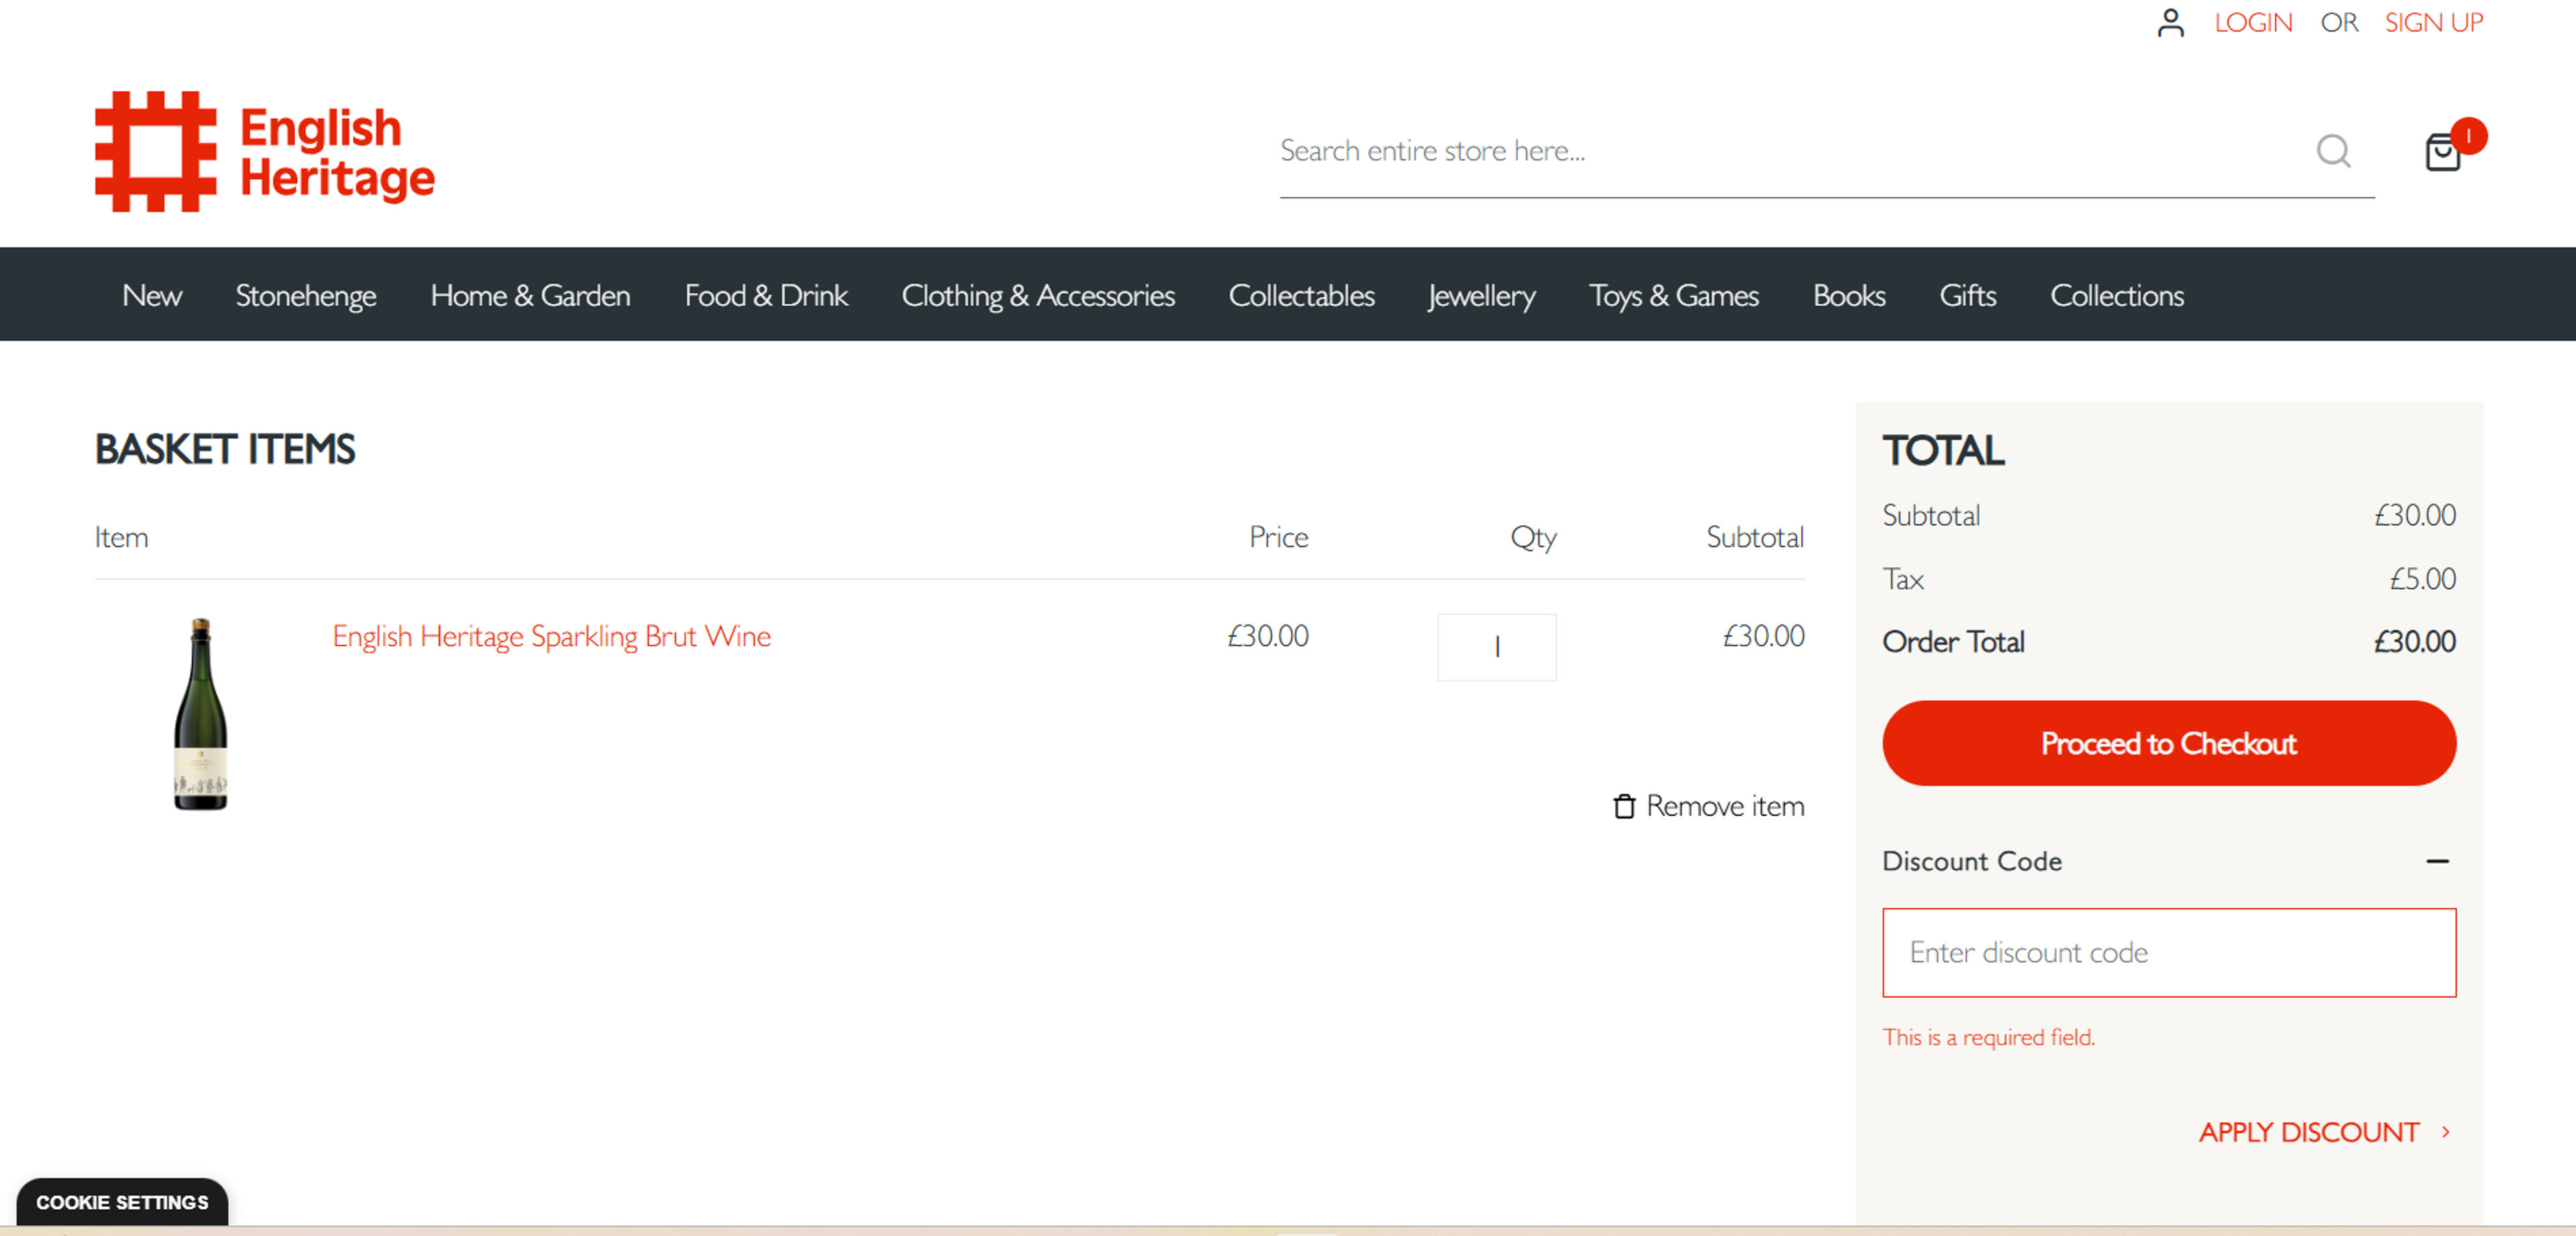The height and width of the screenshot is (1236, 2576).
Task: Open the New menu
Action: (152, 295)
